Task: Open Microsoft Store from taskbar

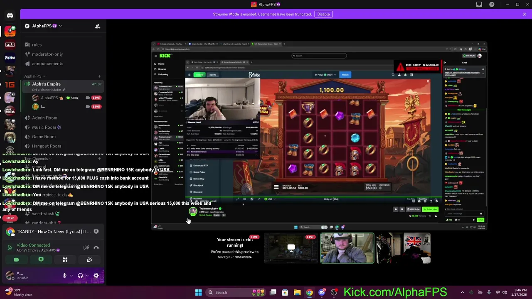Action: coord(285,292)
